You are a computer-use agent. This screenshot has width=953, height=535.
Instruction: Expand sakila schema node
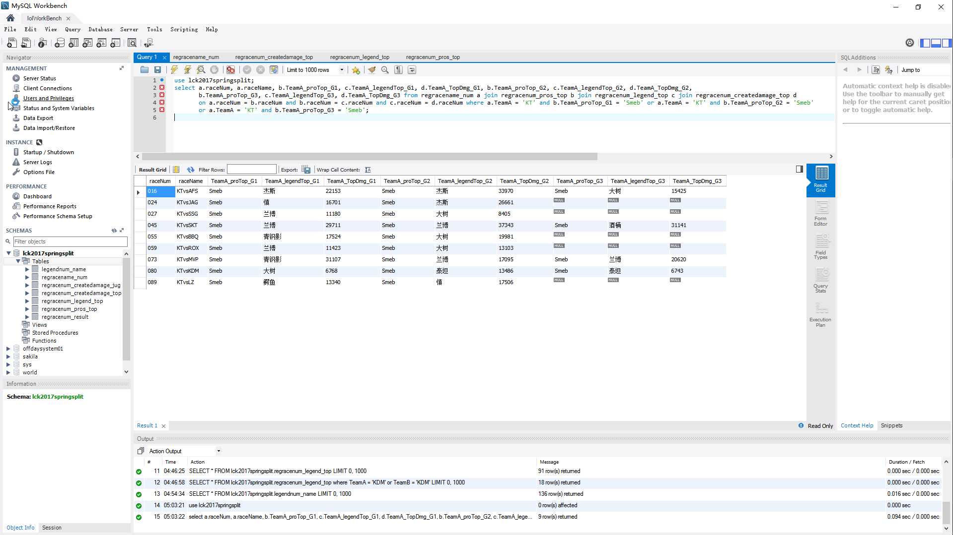click(x=8, y=357)
